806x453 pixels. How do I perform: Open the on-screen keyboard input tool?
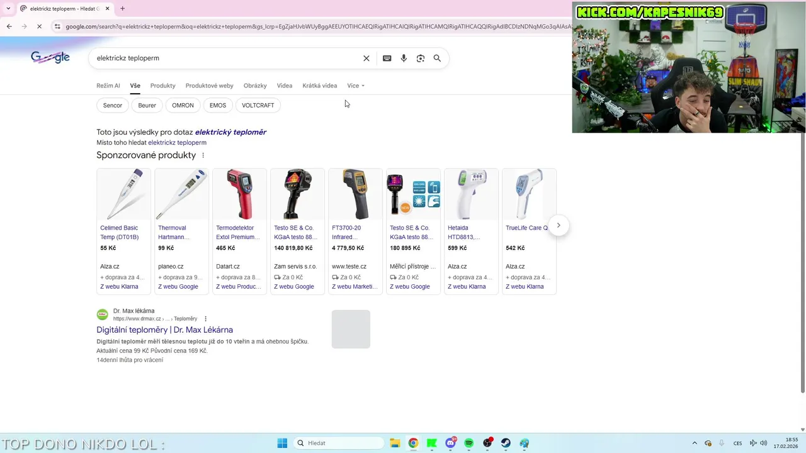point(387,58)
